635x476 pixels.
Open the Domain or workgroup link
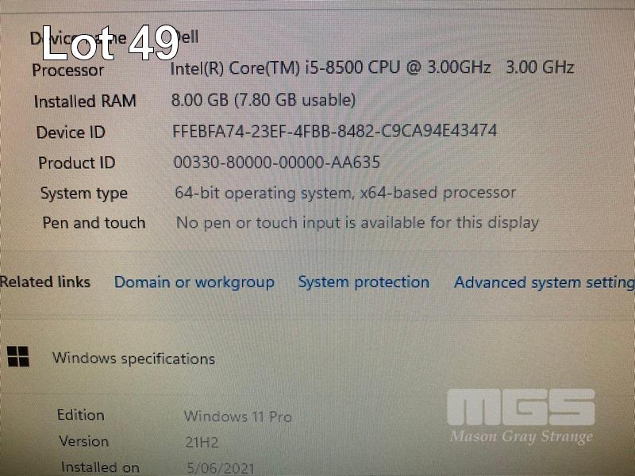[x=194, y=282]
